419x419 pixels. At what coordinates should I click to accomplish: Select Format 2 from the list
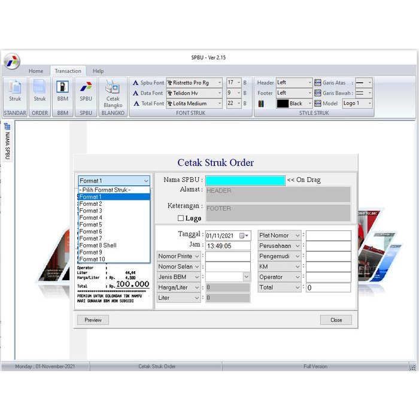tap(114, 204)
